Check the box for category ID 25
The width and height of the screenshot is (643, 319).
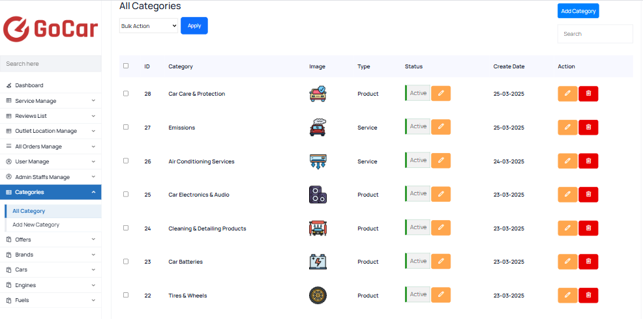[x=126, y=194]
